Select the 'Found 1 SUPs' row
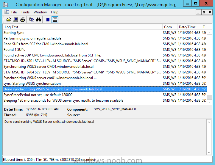This screenshot has height=165, width=215. pos(105,50)
